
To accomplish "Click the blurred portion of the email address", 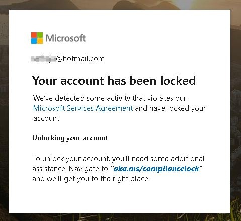I will pyautogui.click(x=43, y=59).
